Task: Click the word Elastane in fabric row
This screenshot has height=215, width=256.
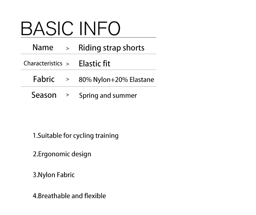Action: tap(142, 80)
